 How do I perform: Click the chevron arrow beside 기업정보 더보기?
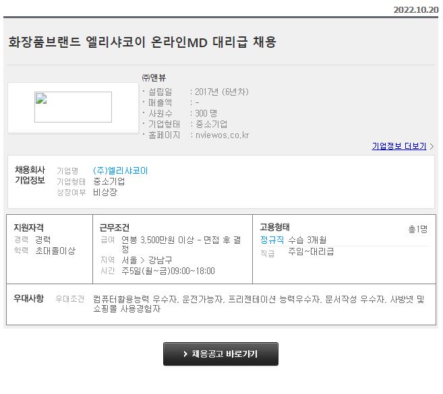click(x=432, y=146)
